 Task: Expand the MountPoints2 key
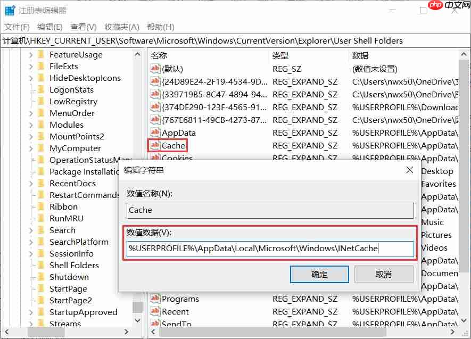pyautogui.click(x=32, y=136)
